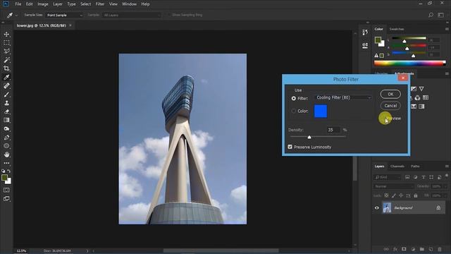
Task: Toggle Preserve Luminosity checkbox
Action: click(290, 147)
